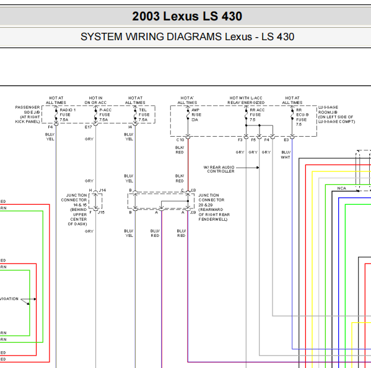
Task: Select the "E17" connector pin label
Action: coord(88,127)
